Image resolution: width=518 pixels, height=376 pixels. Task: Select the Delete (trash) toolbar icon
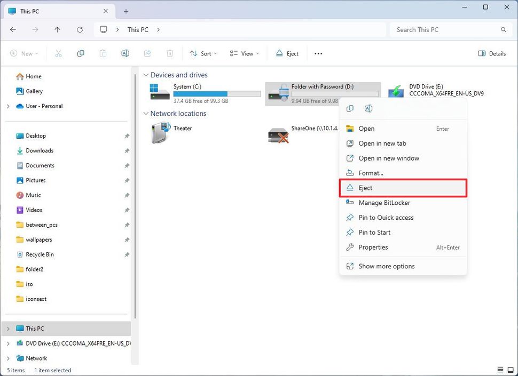pyautogui.click(x=169, y=53)
